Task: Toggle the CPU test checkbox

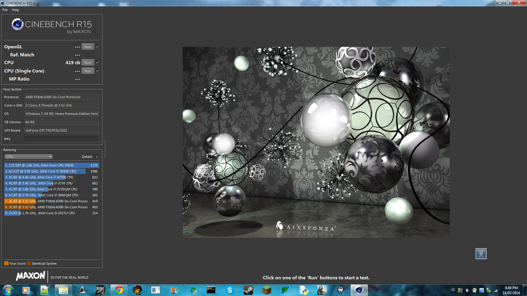Action: (x=98, y=62)
